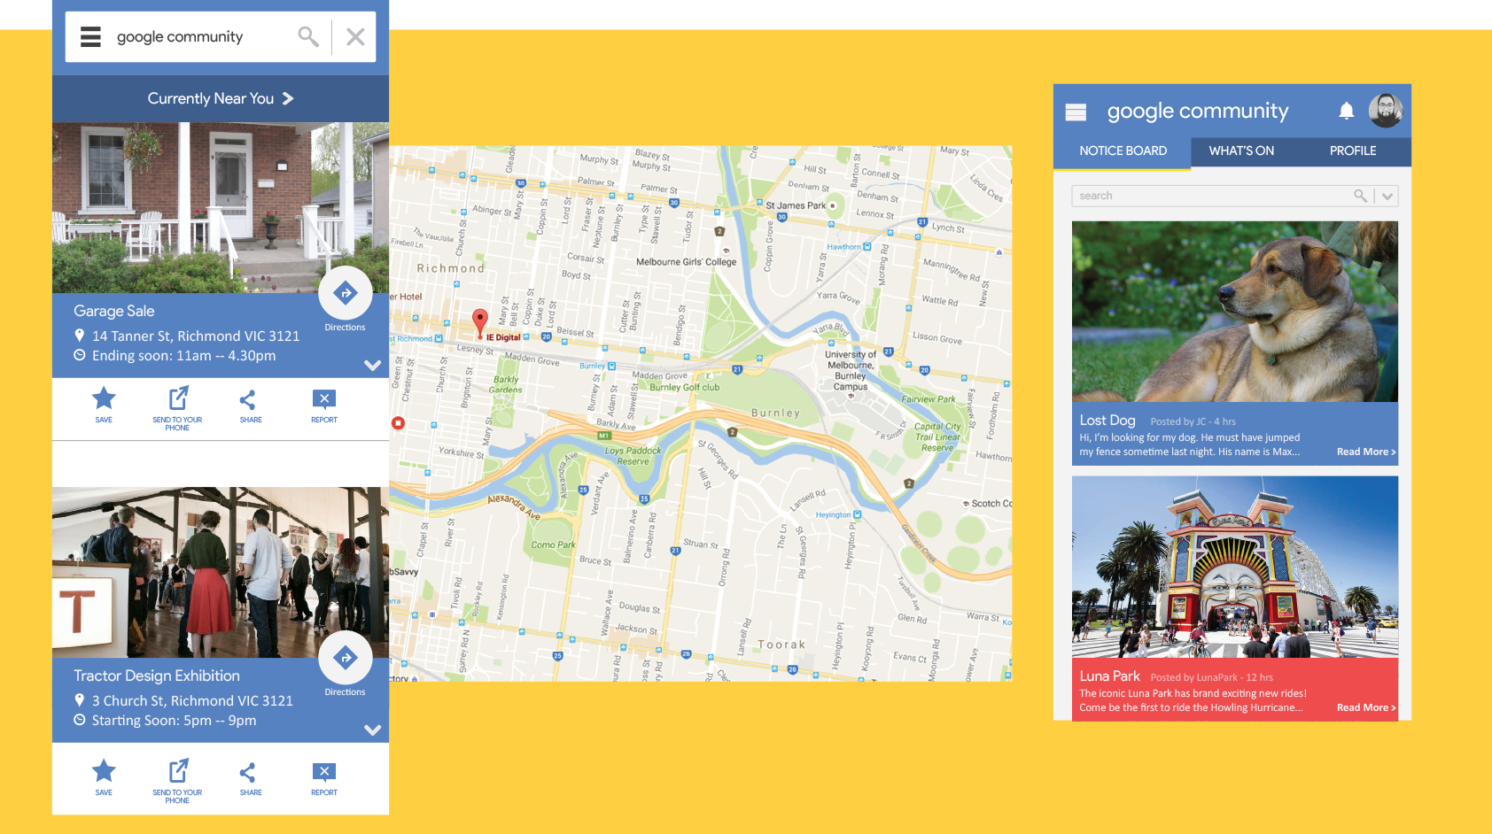This screenshot has width=1492, height=834.
Task: Read more about the Lost Dog post
Action: pyautogui.click(x=1366, y=452)
